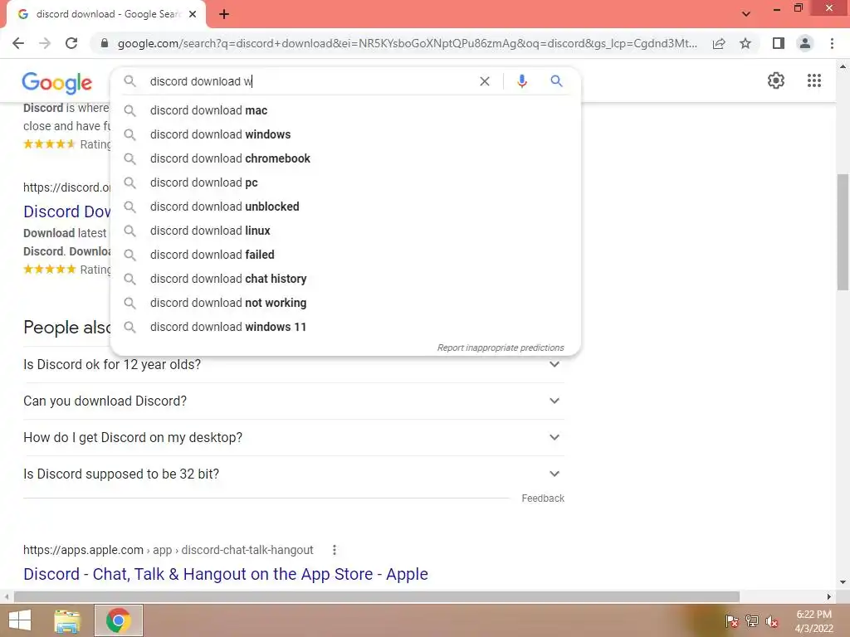850x637 pixels.
Task: Expand Is Discord supposed to be 32 bit
Action: tap(293, 474)
